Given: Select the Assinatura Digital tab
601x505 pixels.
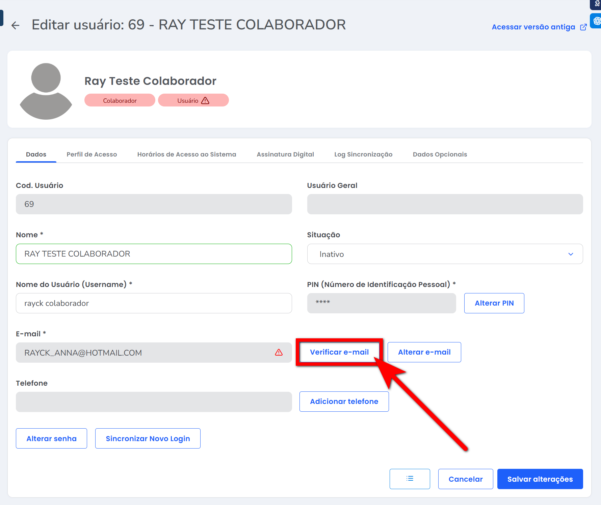Looking at the screenshot, I should coord(285,154).
